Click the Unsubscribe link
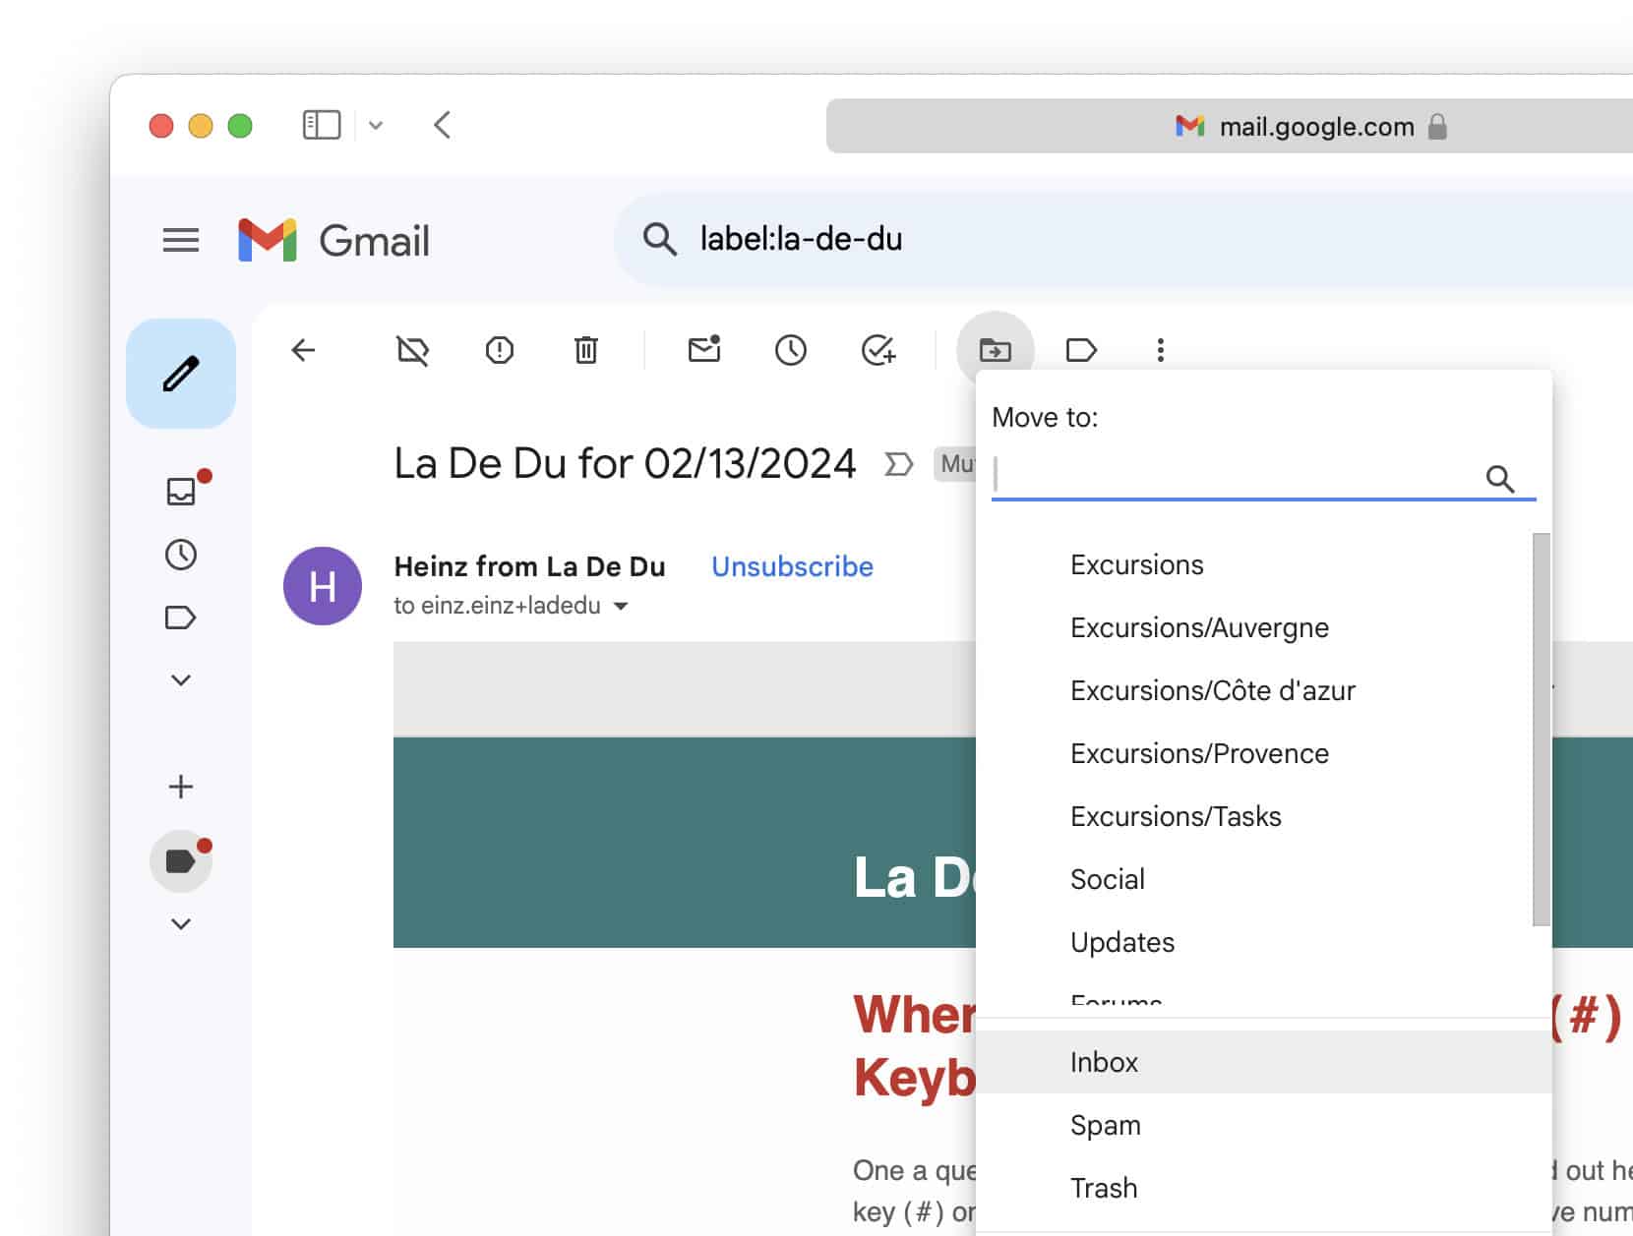The width and height of the screenshot is (1633, 1236). (791, 566)
